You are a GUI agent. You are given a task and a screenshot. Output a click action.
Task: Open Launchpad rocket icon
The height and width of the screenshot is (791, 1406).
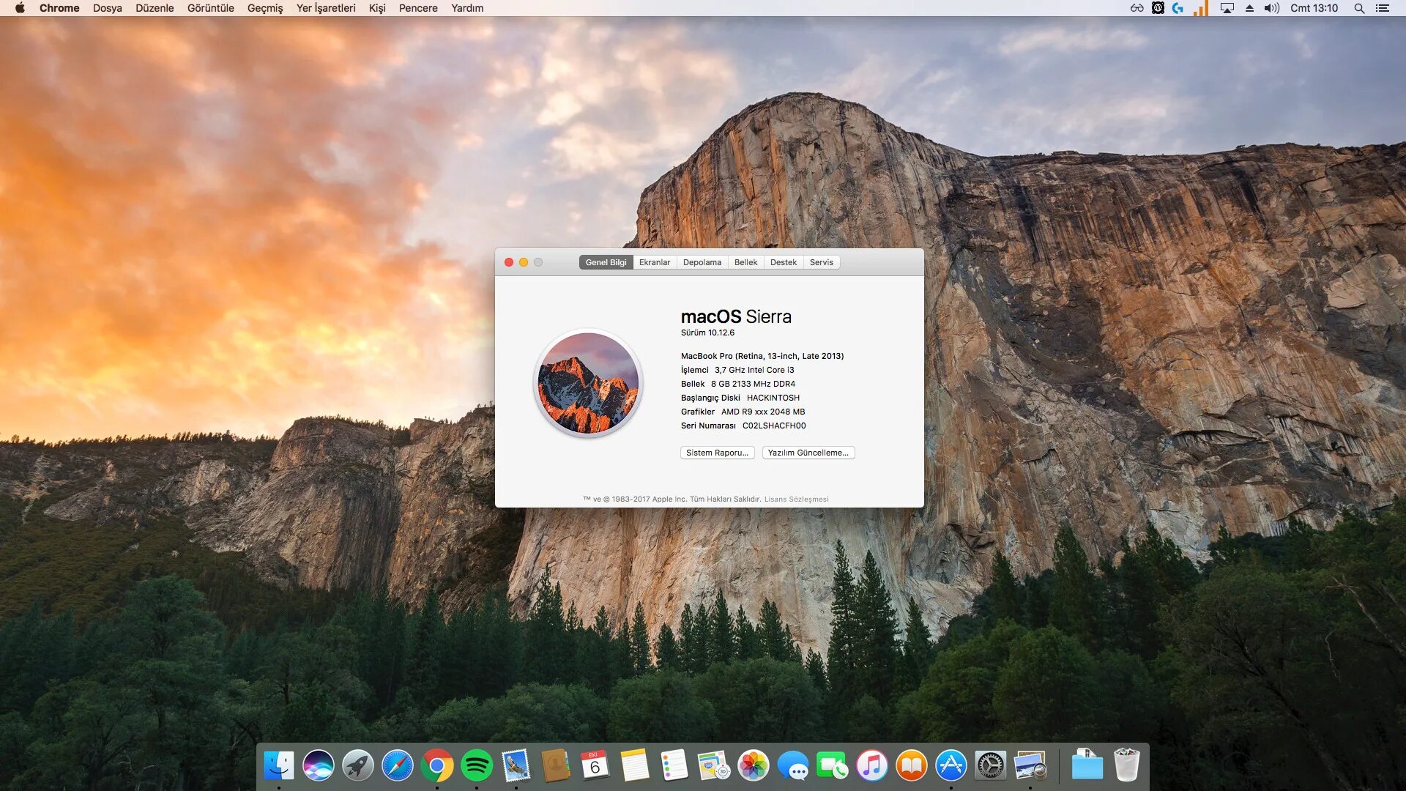pyautogui.click(x=358, y=766)
